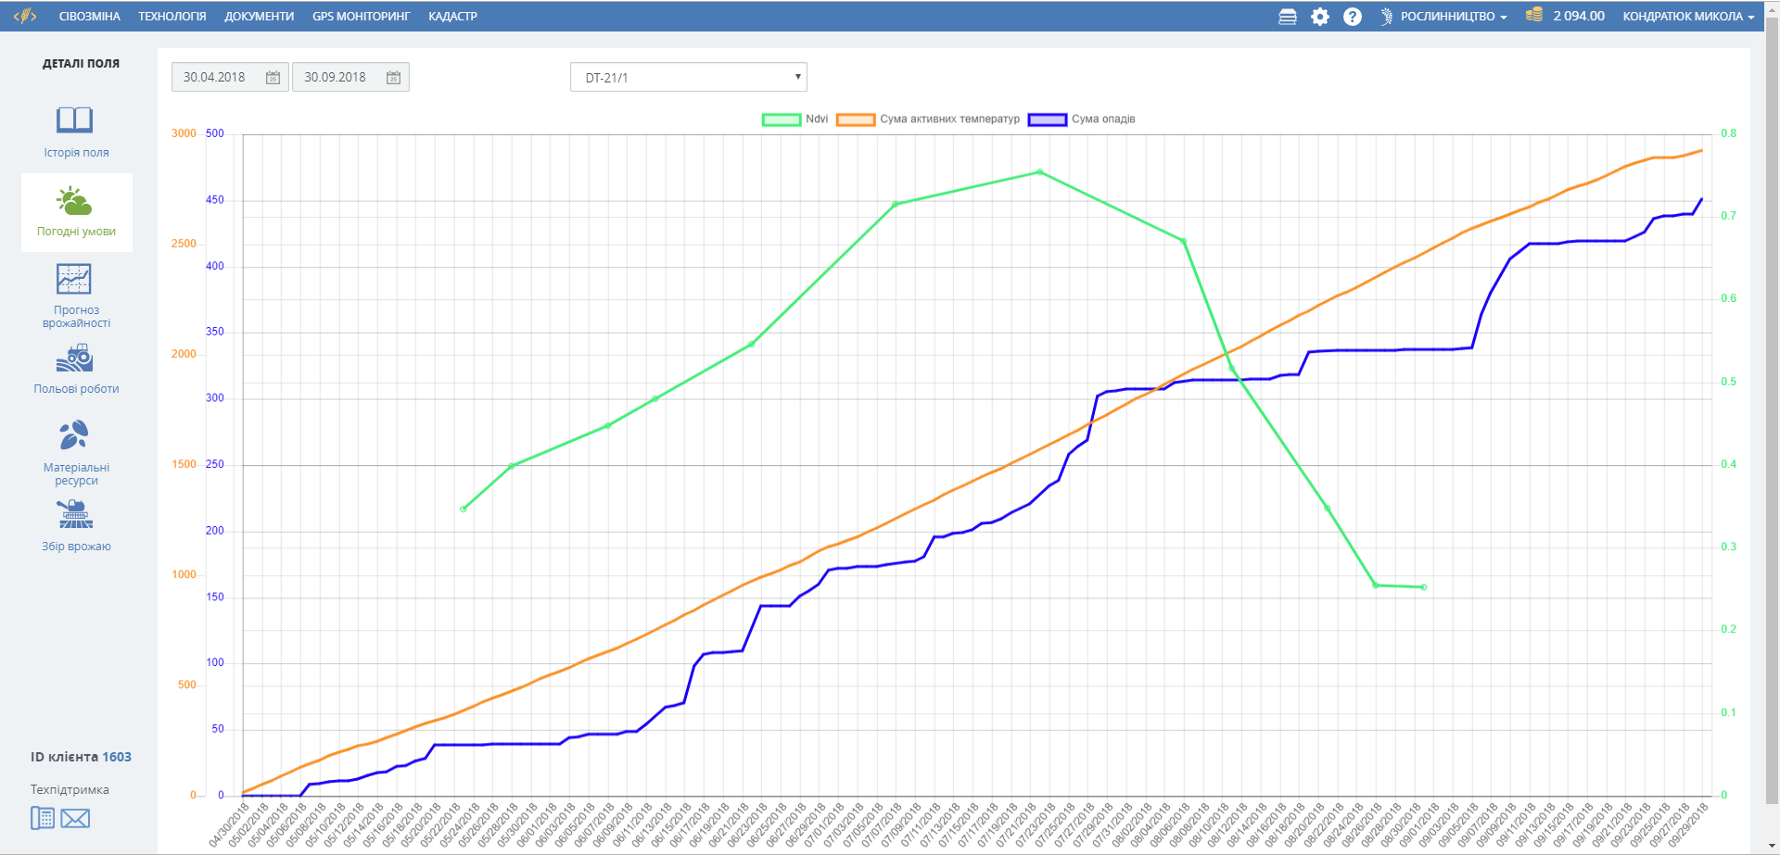The width and height of the screenshot is (1780, 855).
Task: Open the Історія поля book icon
Action: (75, 120)
